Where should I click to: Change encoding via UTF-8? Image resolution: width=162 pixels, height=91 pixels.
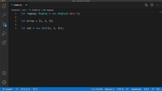coord(120,89)
